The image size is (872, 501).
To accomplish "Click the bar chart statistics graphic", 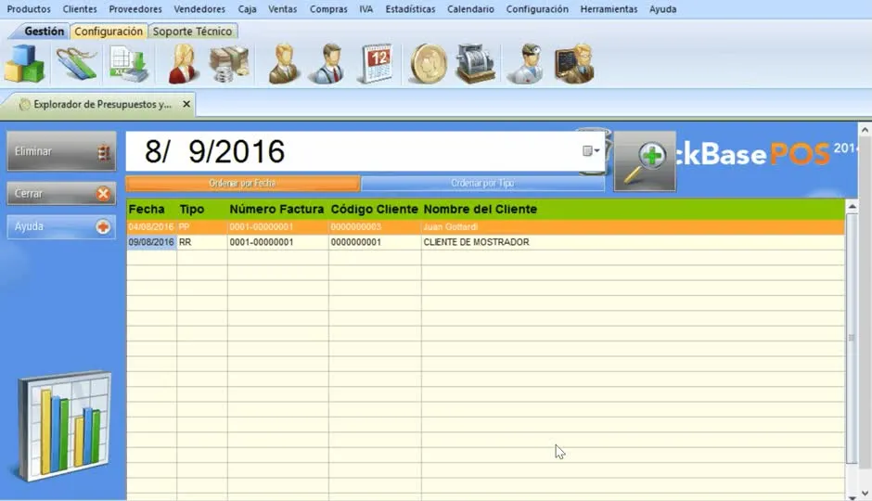I will click(x=64, y=426).
